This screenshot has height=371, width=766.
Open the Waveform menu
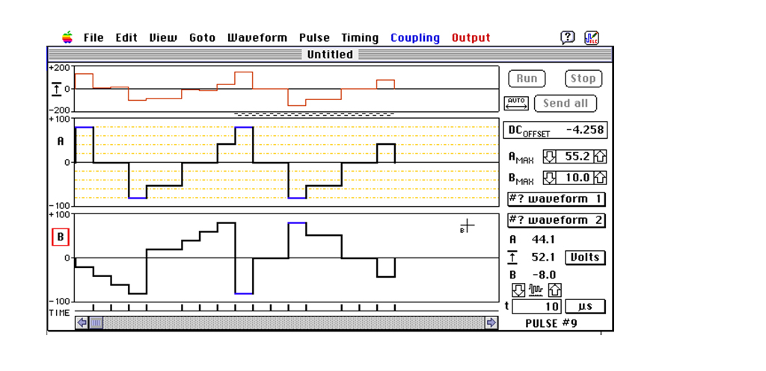(257, 37)
